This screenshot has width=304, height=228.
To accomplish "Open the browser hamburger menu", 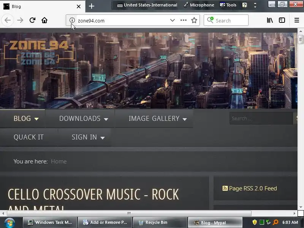I will pyautogui.click(x=297, y=20).
